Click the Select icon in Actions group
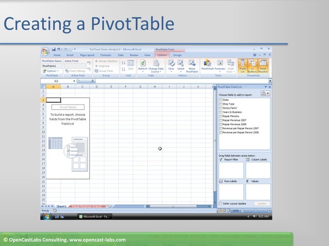 click(180, 66)
